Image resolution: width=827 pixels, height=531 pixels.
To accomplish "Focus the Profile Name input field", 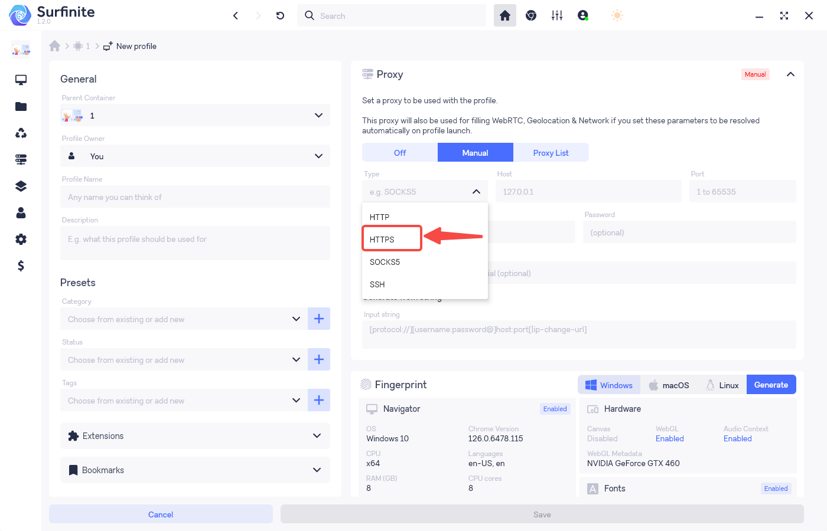I will click(x=195, y=196).
